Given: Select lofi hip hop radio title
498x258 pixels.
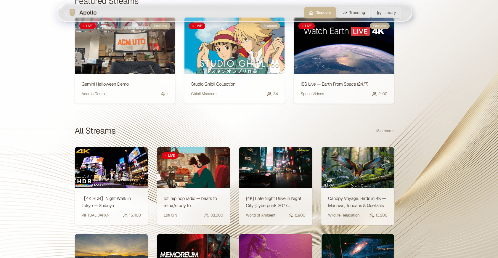Looking at the screenshot, I should [x=190, y=202].
